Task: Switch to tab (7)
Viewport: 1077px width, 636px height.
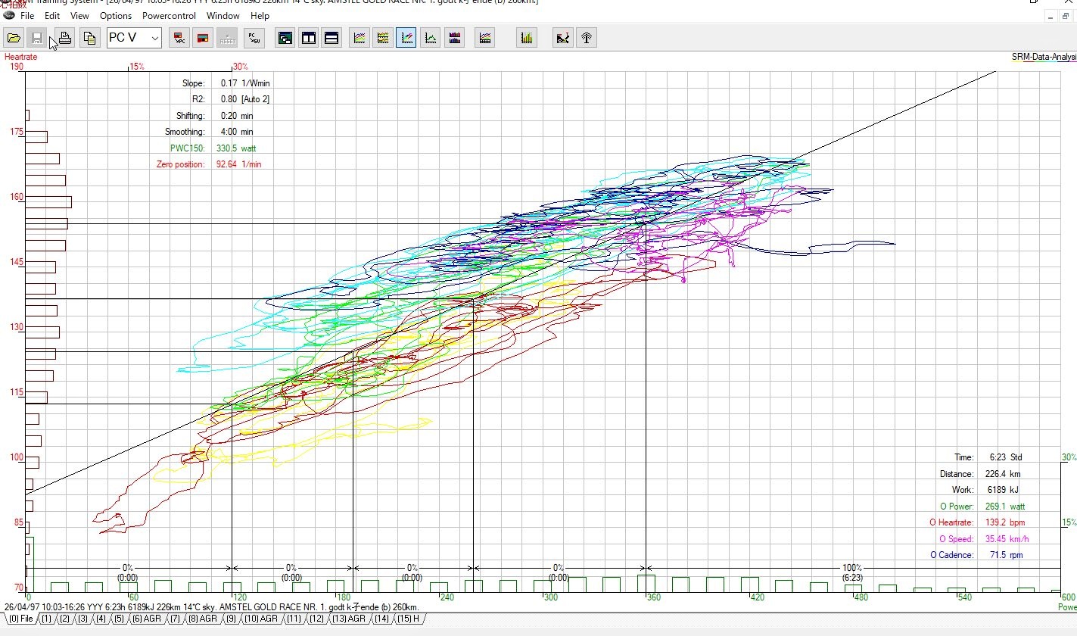Action: tap(175, 619)
